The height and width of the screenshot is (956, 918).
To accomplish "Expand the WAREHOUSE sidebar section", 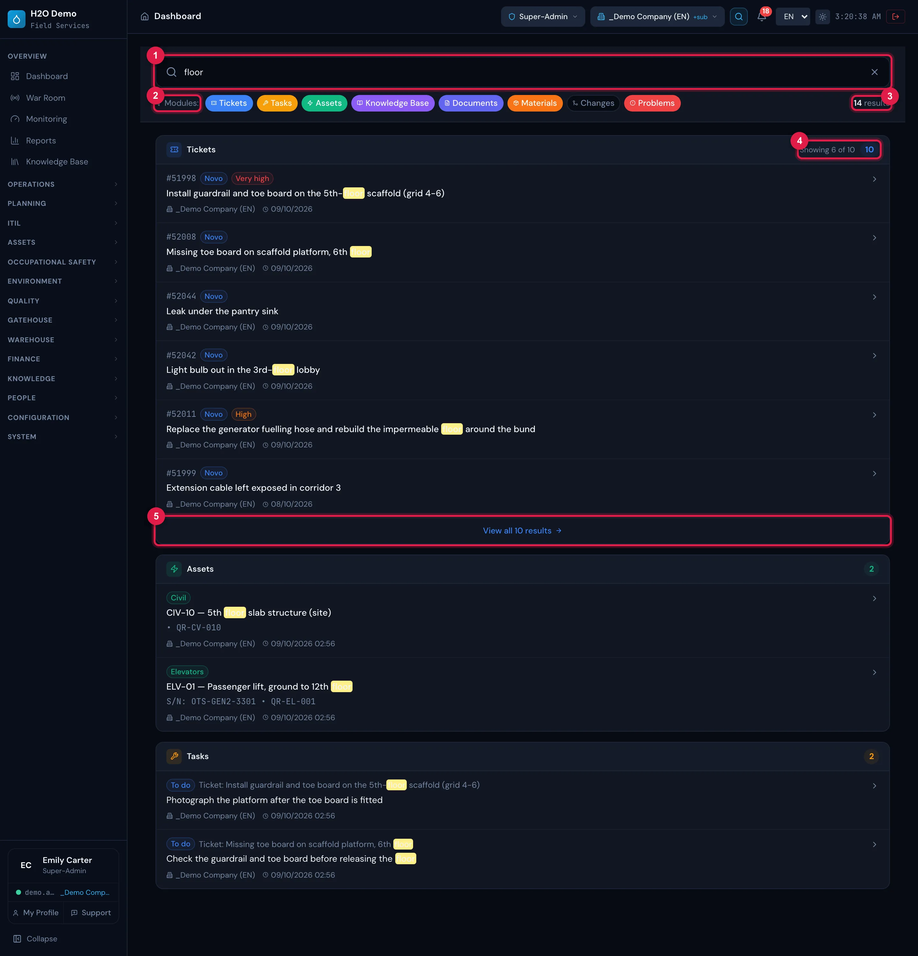I will point(63,340).
